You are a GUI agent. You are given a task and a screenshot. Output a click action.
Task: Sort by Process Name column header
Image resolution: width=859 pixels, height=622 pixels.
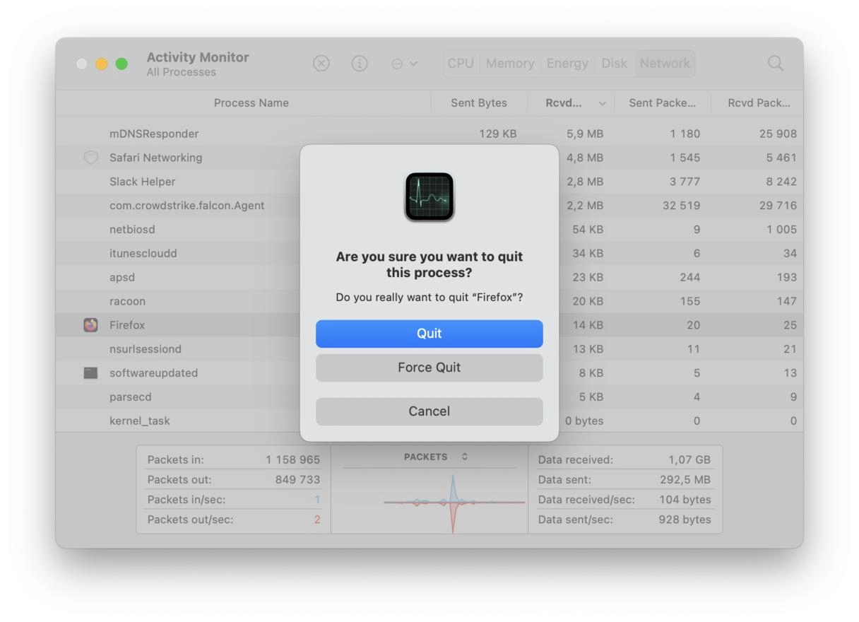251,103
